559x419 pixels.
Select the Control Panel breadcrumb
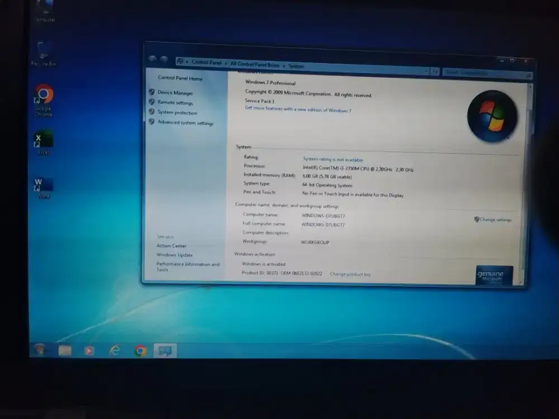click(206, 63)
